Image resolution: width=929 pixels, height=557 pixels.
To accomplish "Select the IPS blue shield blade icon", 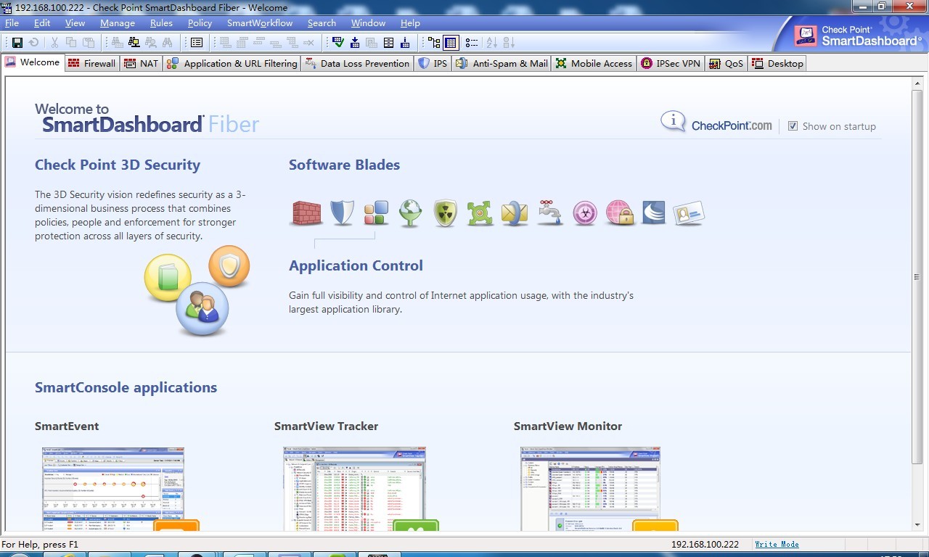I will point(341,213).
